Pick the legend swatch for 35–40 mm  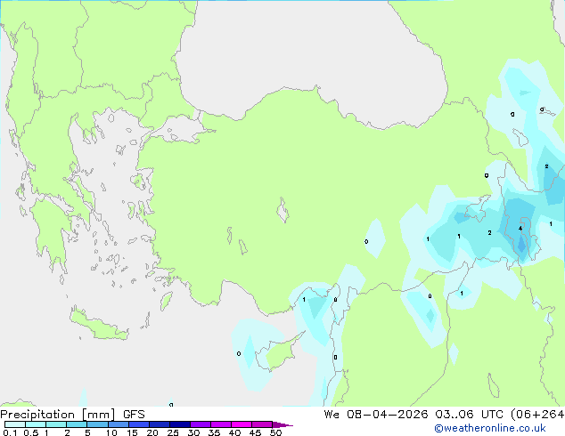(x=221, y=424)
